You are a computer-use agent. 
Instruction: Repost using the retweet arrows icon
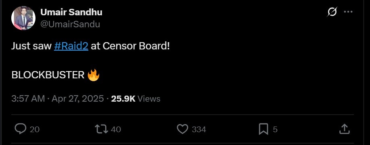click(x=102, y=129)
